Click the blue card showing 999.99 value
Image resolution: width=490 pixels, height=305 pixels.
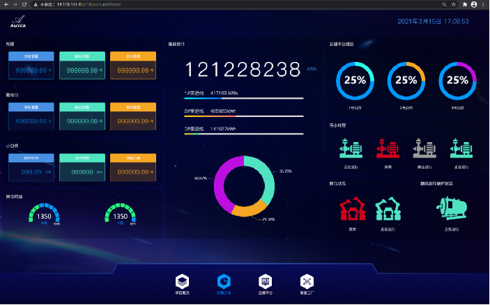coord(31,167)
